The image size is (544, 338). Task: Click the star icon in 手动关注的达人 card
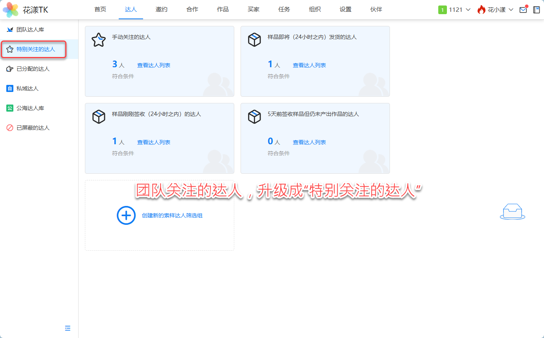99,40
